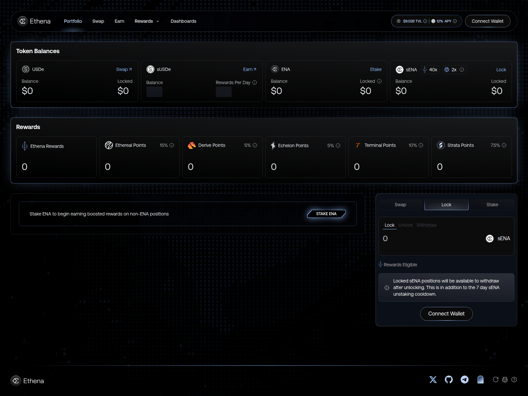Screen dimensions: 528x396
Task: Follow the USDe Swap link
Action: [x=124, y=69]
